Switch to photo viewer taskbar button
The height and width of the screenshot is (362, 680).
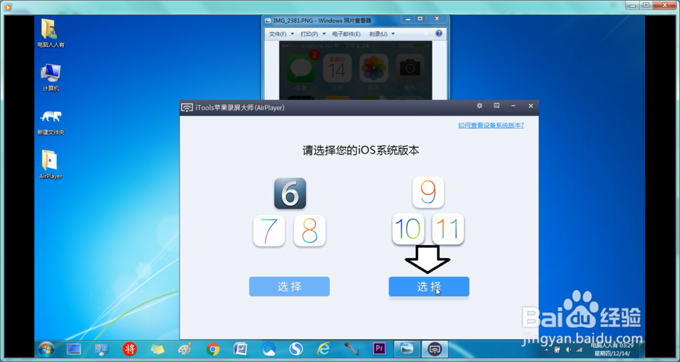pyautogui.click(x=407, y=349)
